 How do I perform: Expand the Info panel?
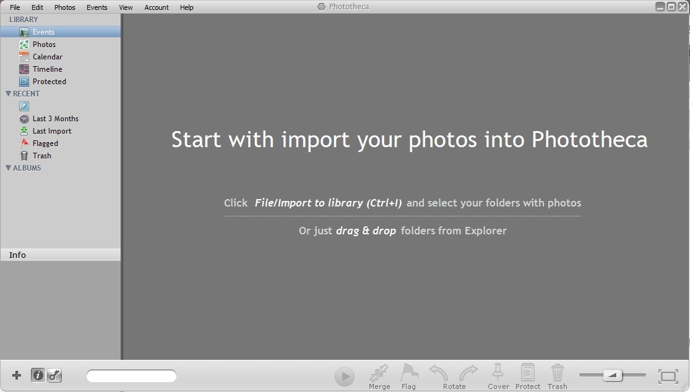17,255
